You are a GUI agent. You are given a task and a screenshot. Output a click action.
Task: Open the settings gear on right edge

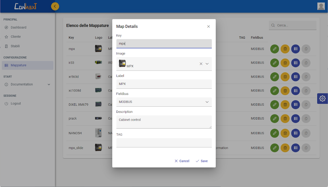tap(322, 99)
